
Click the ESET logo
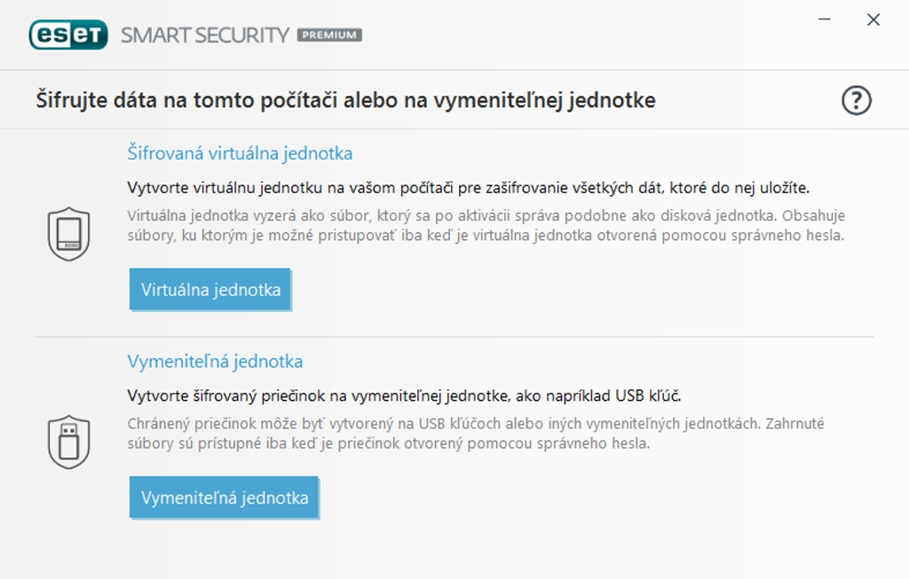point(68,35)
